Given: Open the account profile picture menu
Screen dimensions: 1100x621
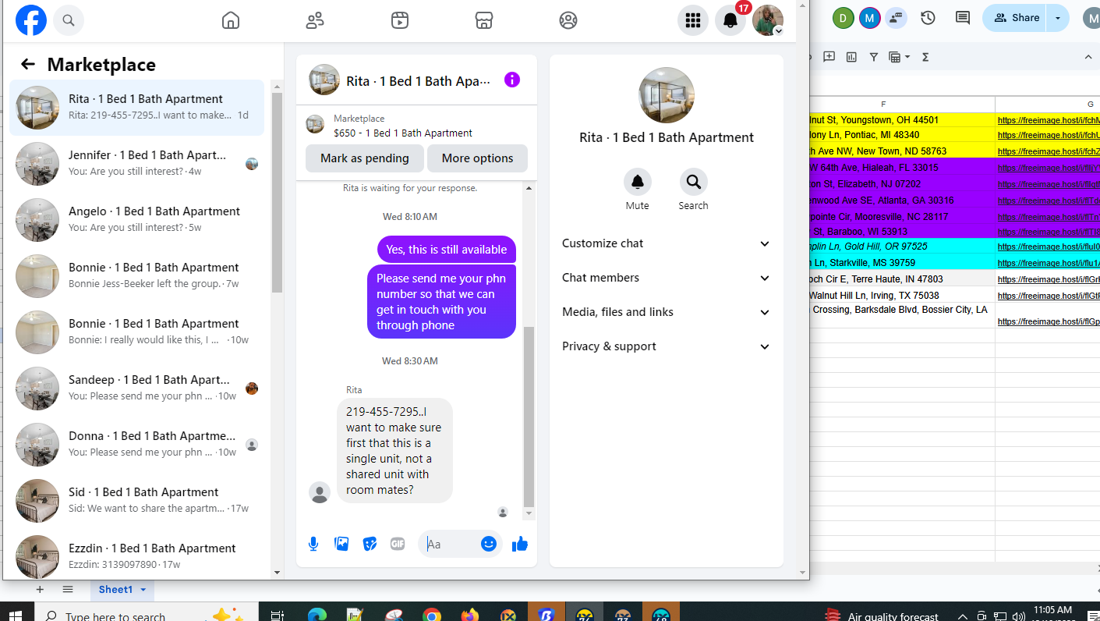Looking at the screenshot, I should coord(768,20).
